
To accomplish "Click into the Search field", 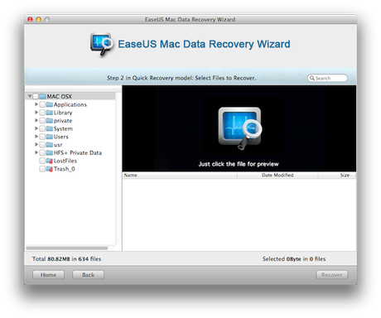I will pyautogui.click(x=328, y=78).
